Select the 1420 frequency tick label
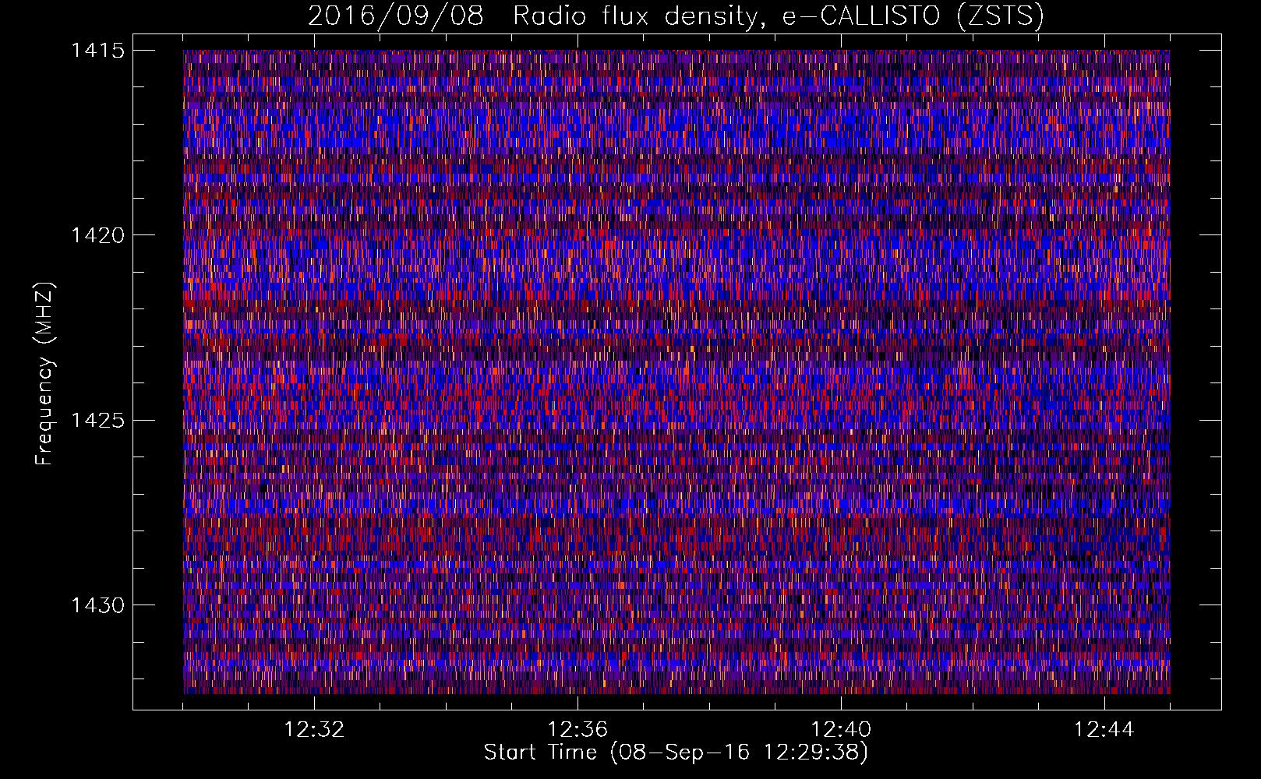Screen dimensions: 1261x779 click(x=98, y=235)
